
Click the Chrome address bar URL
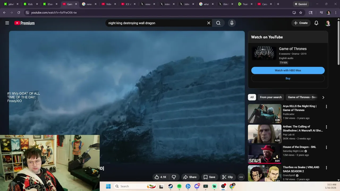click(54, 12)
